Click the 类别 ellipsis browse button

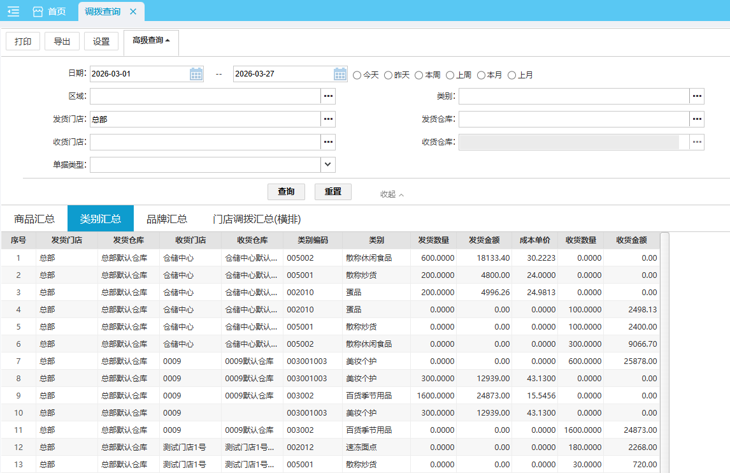[x=697, y=96]
